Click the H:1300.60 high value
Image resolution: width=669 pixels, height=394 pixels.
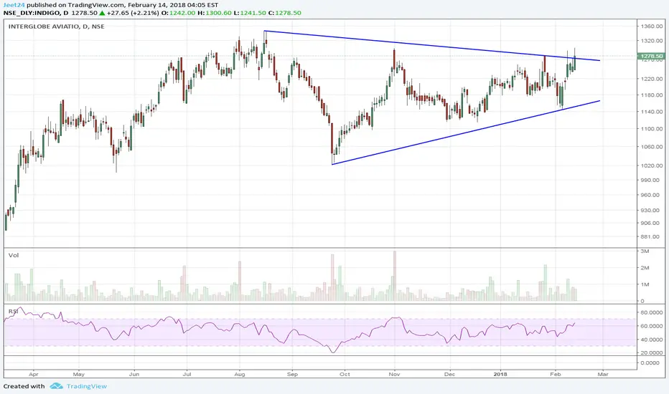pos(214,13)
